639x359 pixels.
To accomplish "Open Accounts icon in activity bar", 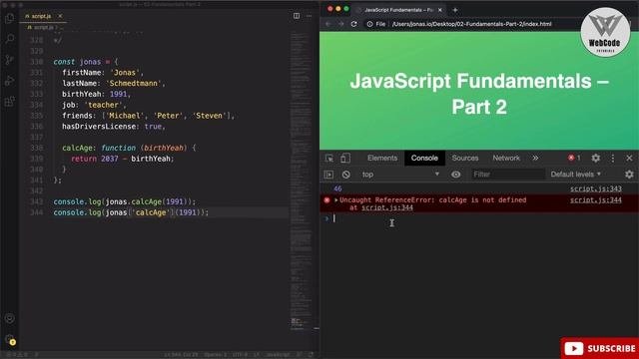I will pos(9,318).
